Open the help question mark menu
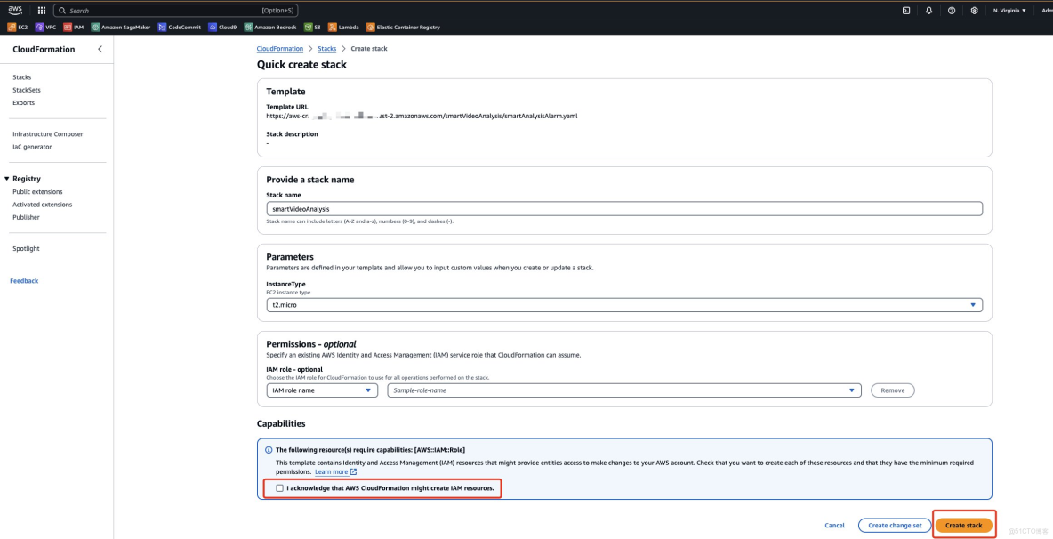 (x=952, y=11)
